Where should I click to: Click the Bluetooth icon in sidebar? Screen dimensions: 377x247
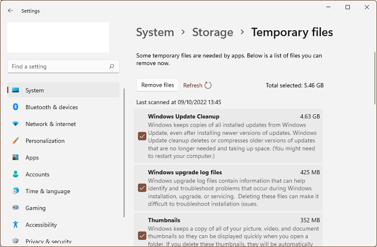(16, 107)
